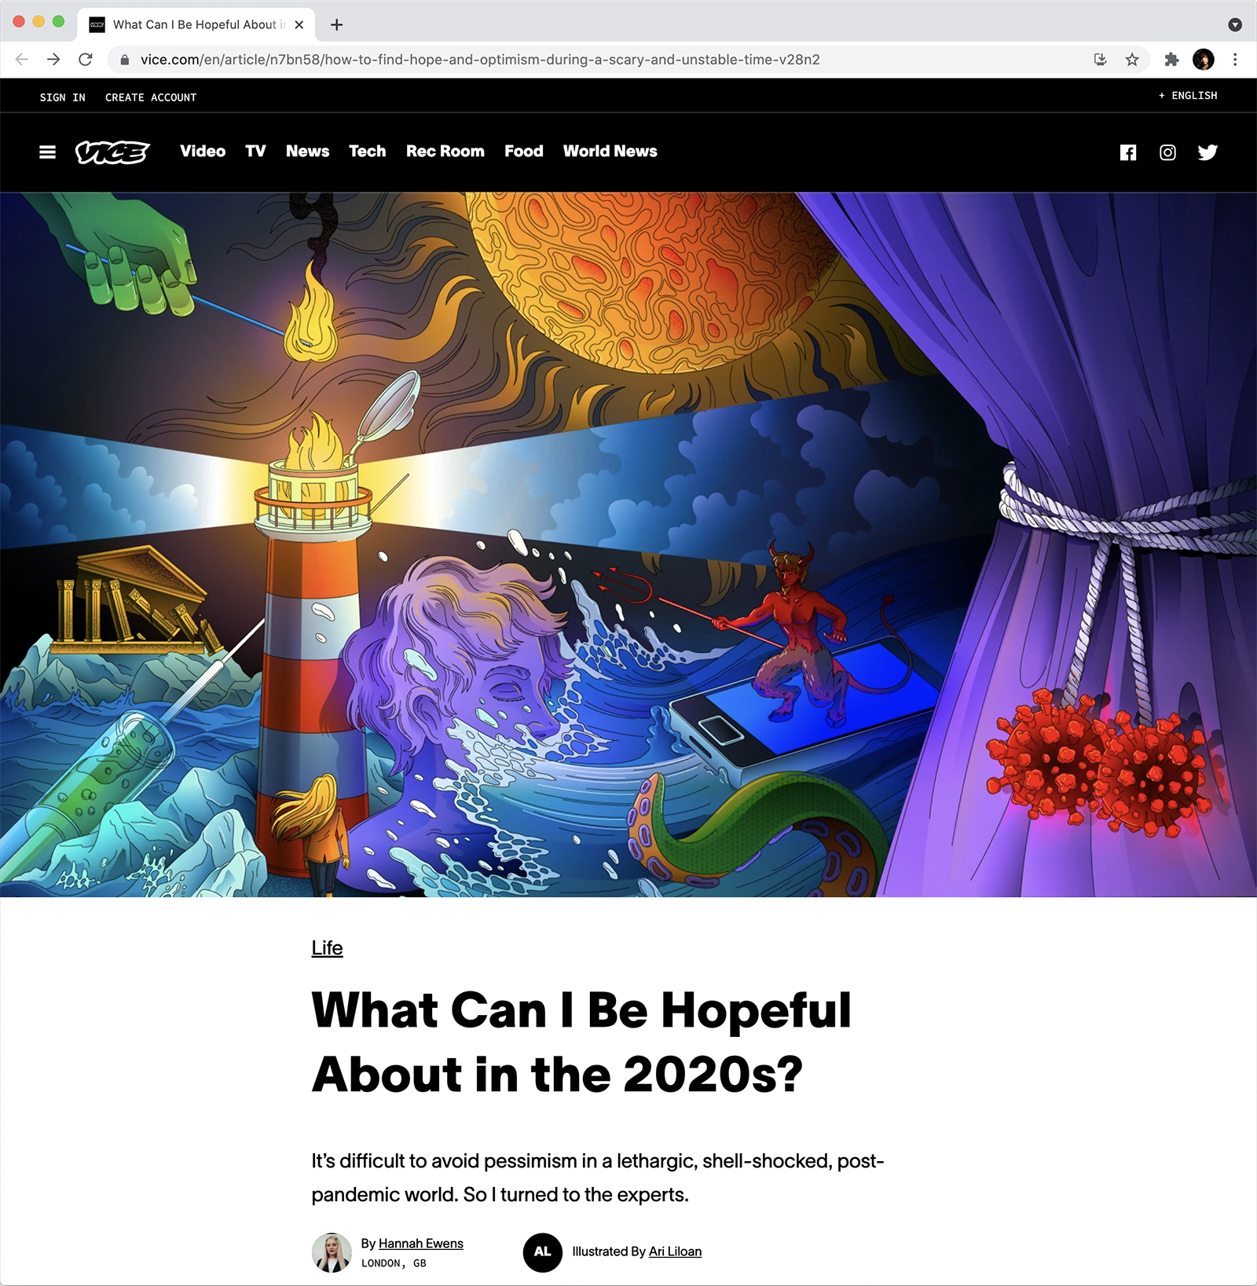Screen dimensions: 1257x1286
Task: Click the Sign In link
Action: [x=63, y=97]
